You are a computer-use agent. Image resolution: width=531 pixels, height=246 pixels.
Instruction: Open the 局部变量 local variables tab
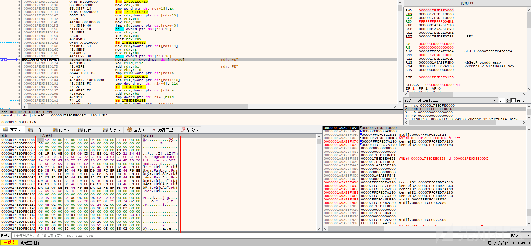[162, 130]
